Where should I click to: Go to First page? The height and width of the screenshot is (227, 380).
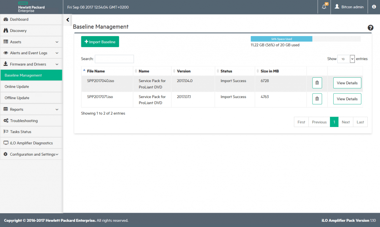tap(301, 122)
